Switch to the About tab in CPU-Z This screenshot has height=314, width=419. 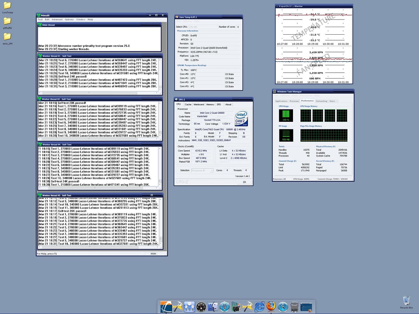tap(228, 104)
